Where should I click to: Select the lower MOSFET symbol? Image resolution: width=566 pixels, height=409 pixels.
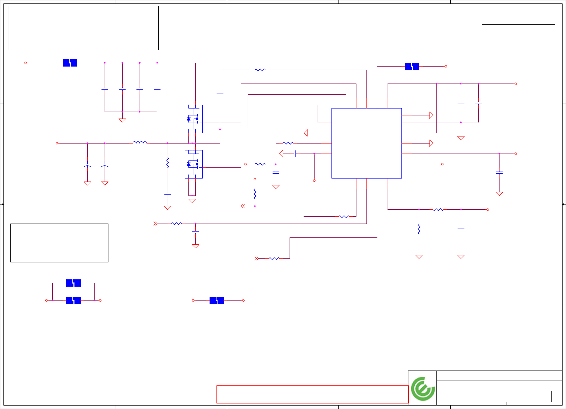pos(194,164)
